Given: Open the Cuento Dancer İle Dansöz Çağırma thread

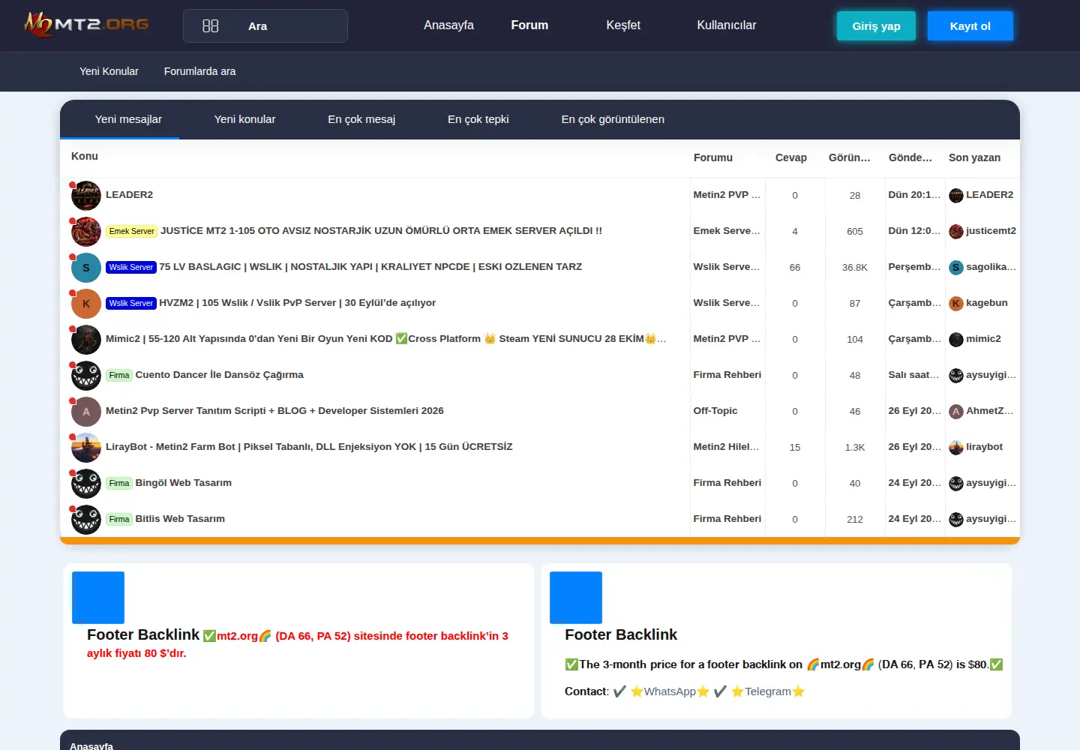Looking at the screenshot, I should (220, 375).
